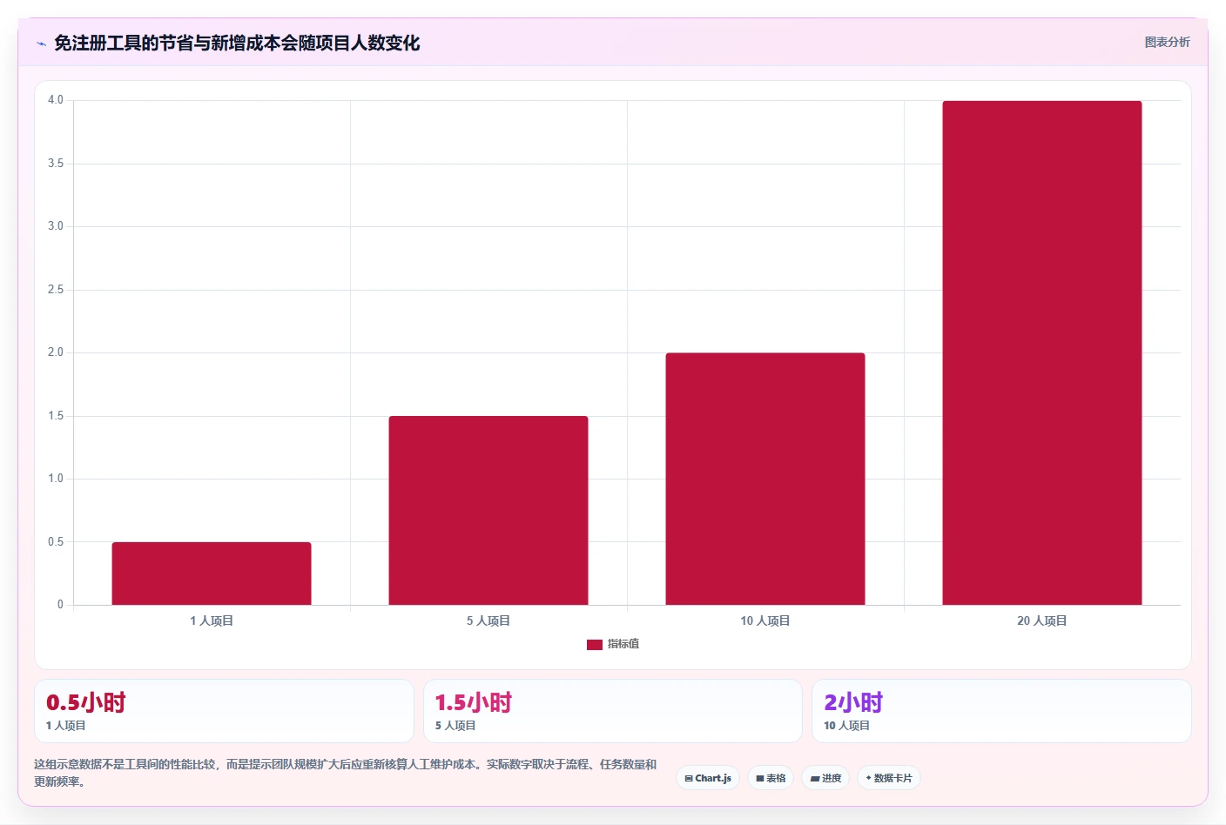The width and height of the screenshot is (1226, 825).
Task: Click the bar for 1 人项目
Action: tap(212, 573)
